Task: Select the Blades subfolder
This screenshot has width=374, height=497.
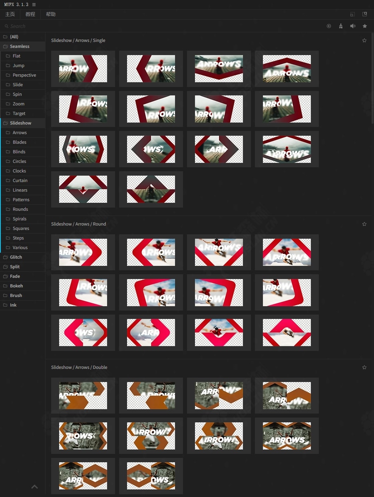Action: click(x=23, y=142)
